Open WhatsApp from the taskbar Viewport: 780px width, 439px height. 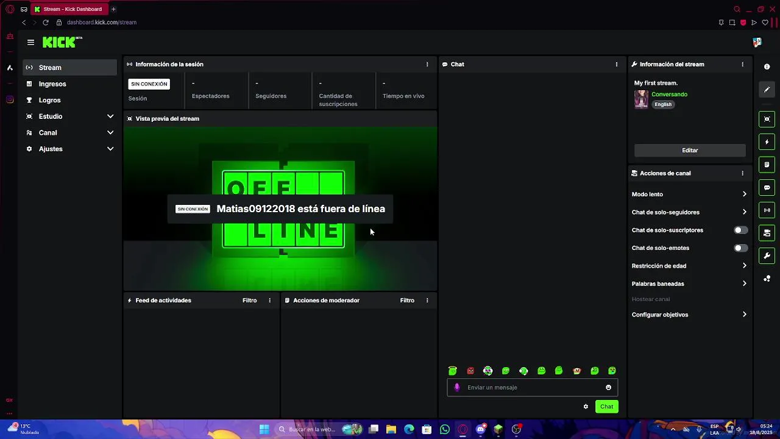[445, 429]
